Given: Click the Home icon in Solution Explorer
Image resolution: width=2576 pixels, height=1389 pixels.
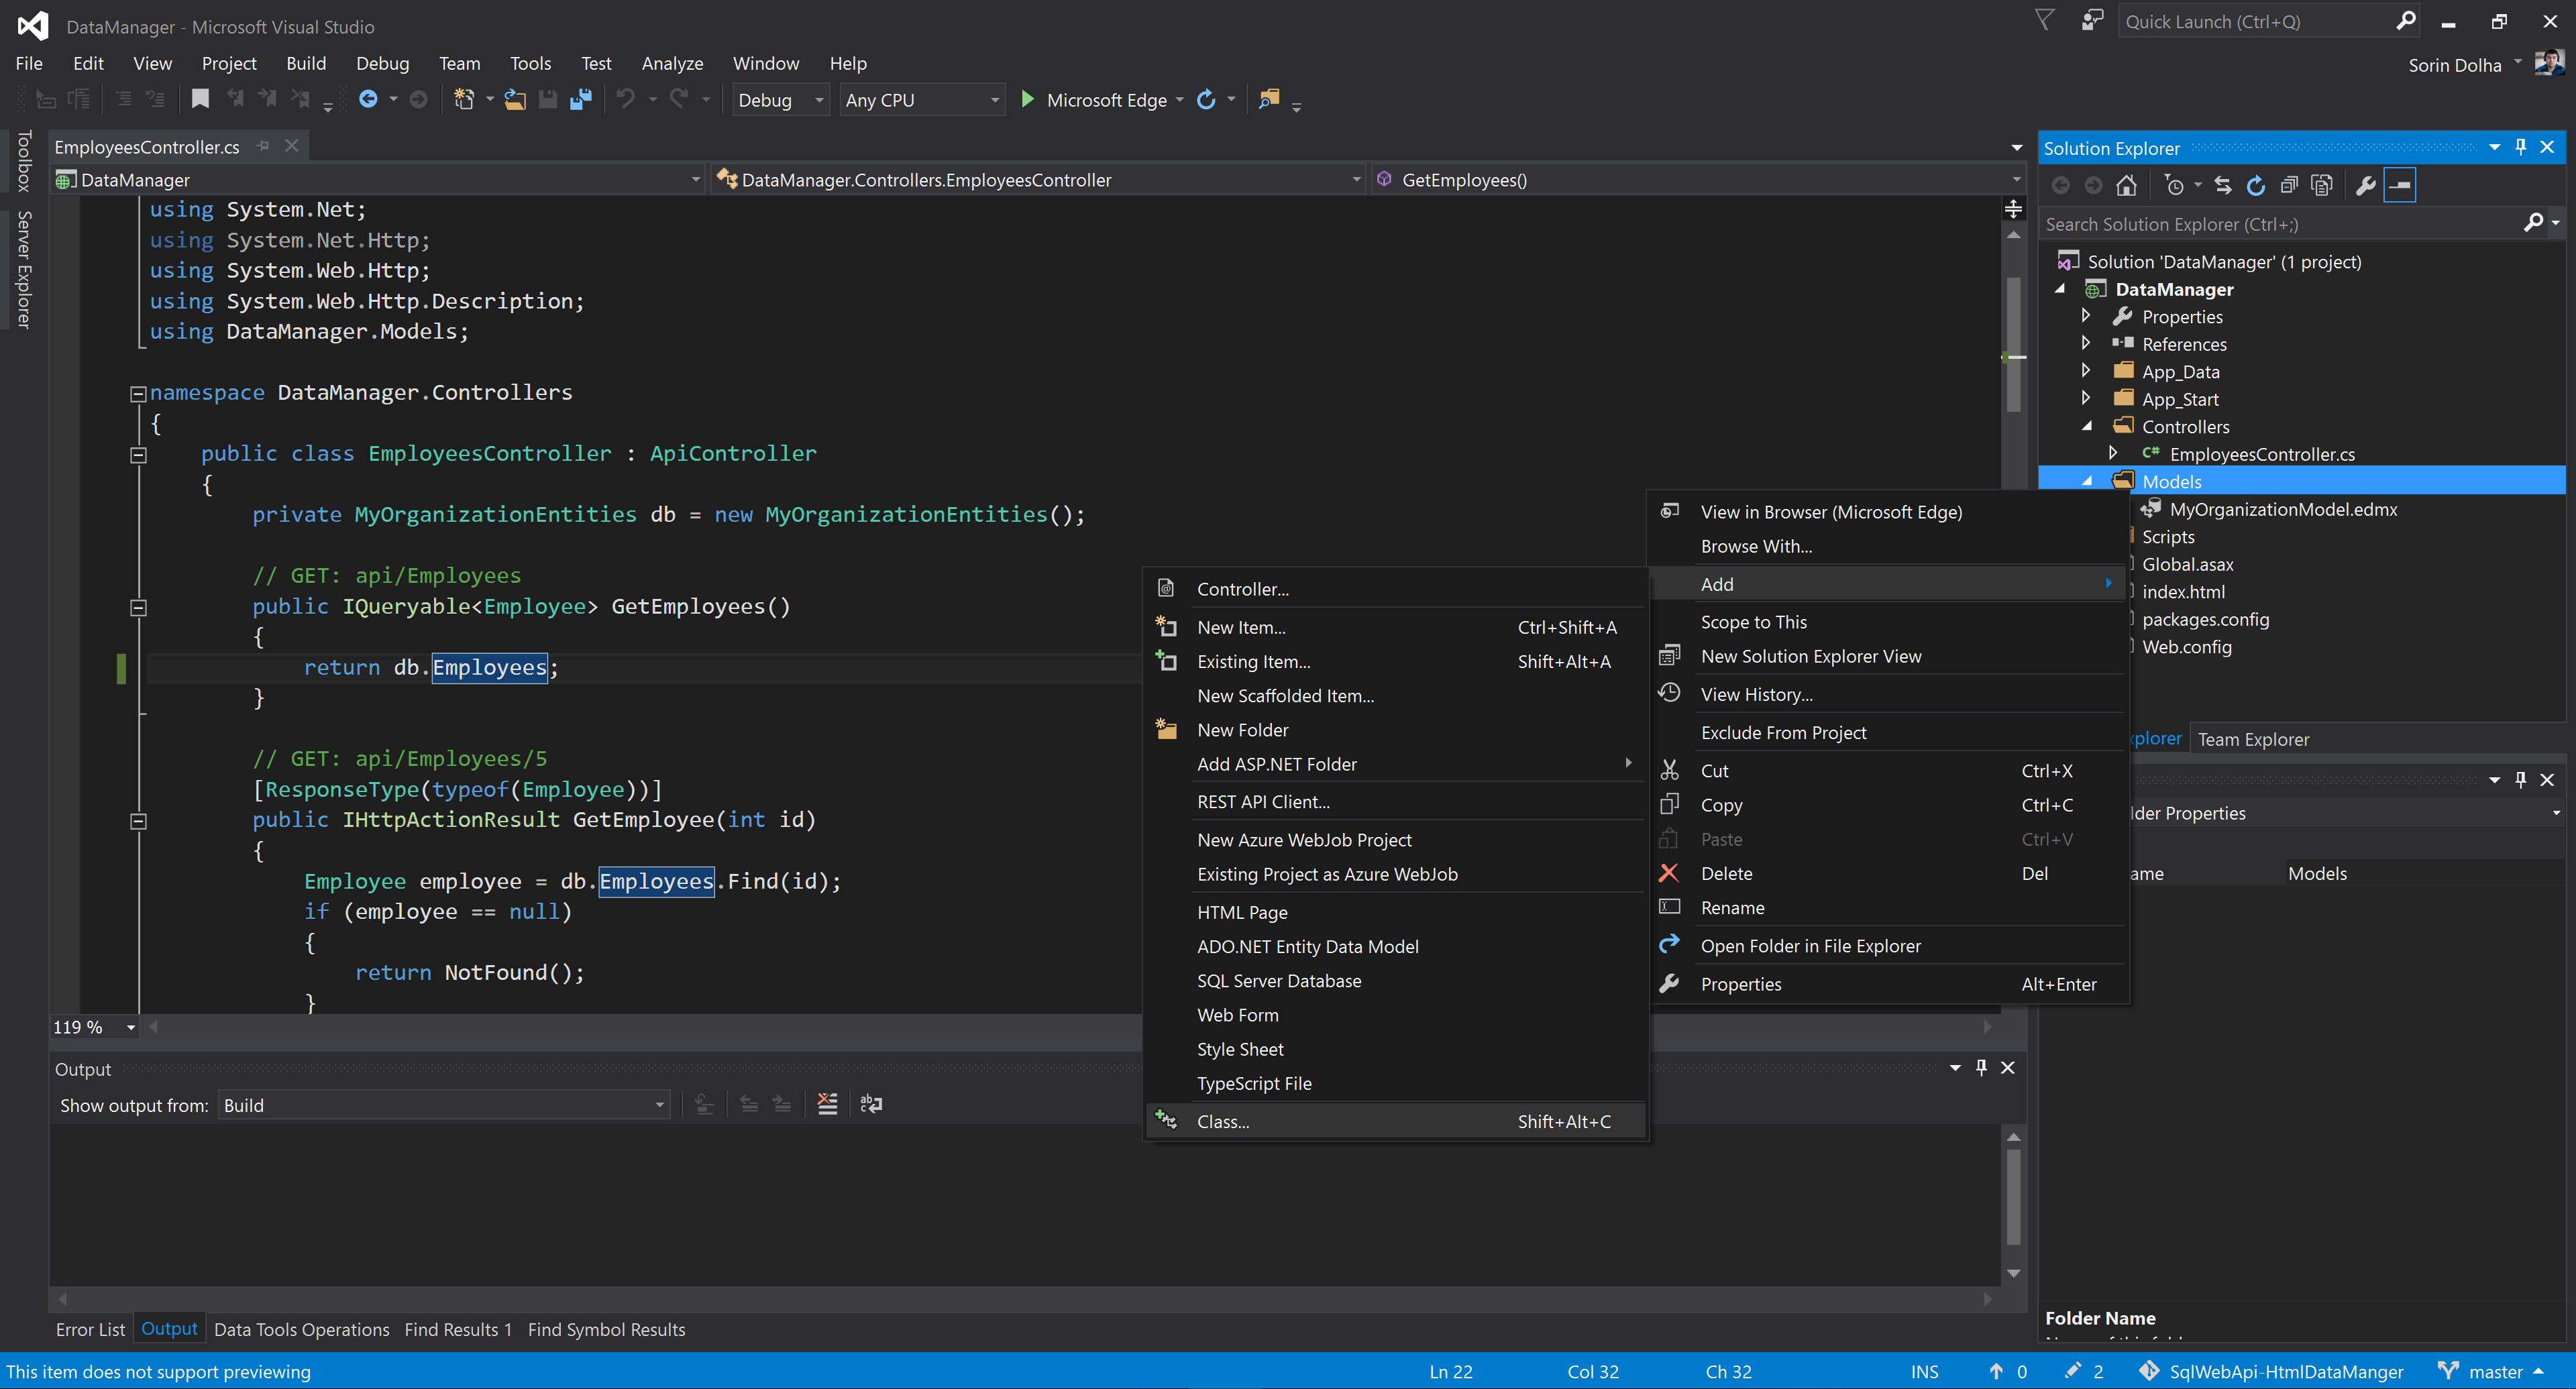Looking at the screenshot, I should [x=2126, y=186].
